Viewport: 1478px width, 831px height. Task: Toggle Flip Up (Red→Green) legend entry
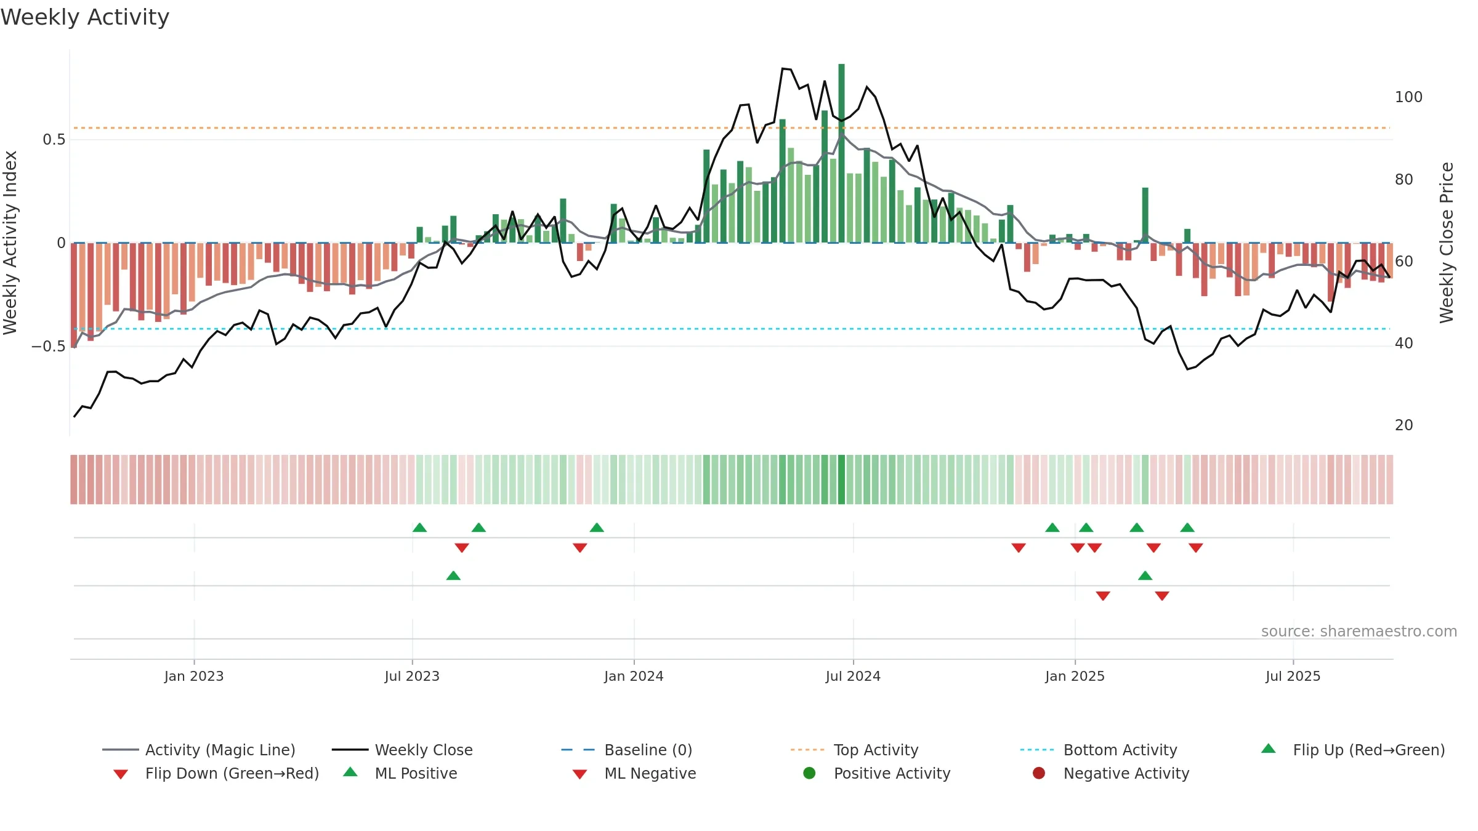[x=1353, y=750]
